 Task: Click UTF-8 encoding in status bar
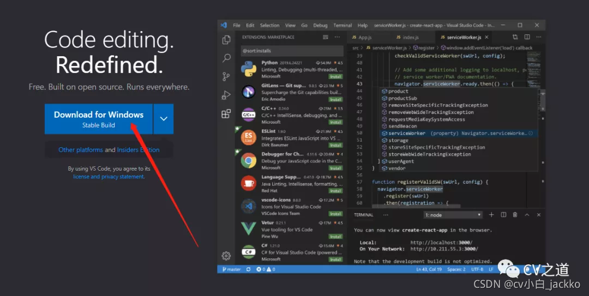pyautogui.click(x=477, y=269)
